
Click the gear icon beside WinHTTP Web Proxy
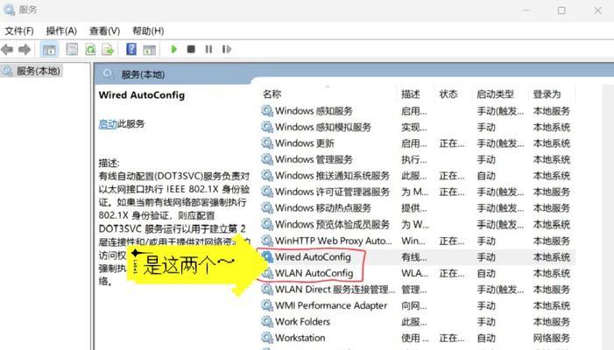[267, 241]
